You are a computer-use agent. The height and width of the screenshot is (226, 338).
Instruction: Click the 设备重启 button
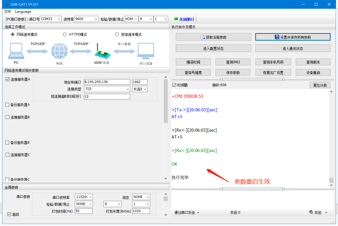pos(313,73)
